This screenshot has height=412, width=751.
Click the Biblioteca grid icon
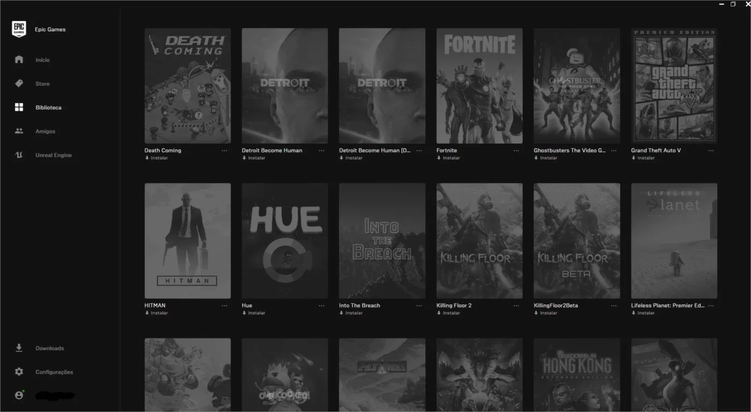19,107
